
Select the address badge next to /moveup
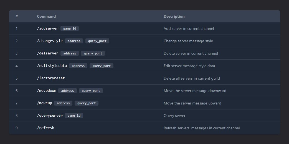[63, 103]
